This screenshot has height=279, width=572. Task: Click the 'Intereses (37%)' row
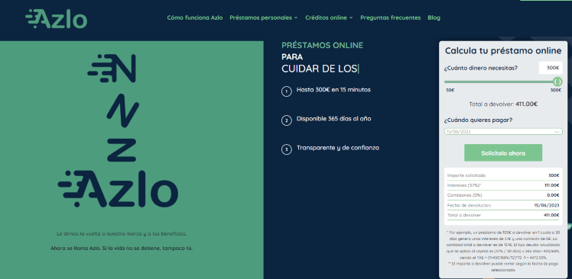[503, 185]
